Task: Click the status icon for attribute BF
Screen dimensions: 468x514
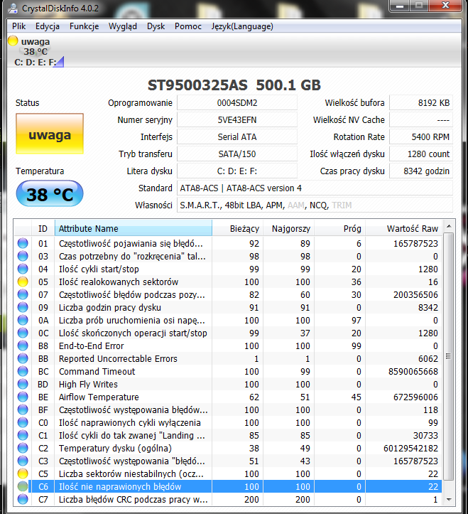Action: 23,409
